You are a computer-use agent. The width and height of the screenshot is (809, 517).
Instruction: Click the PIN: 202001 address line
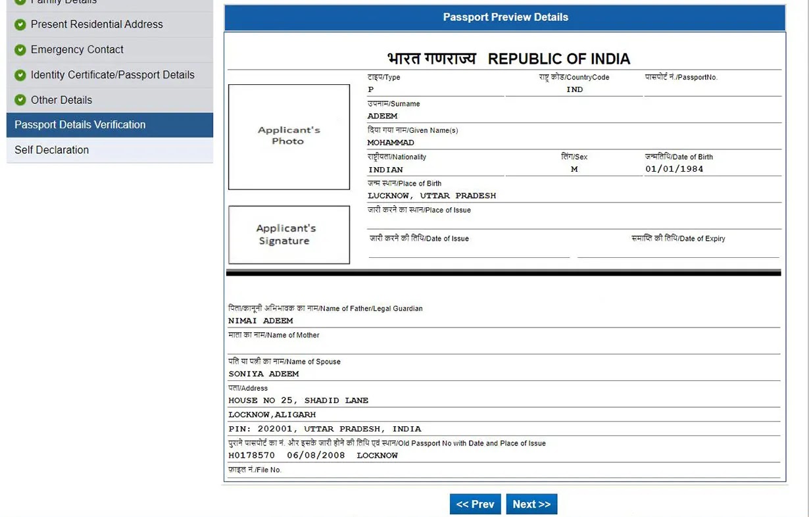325,429
